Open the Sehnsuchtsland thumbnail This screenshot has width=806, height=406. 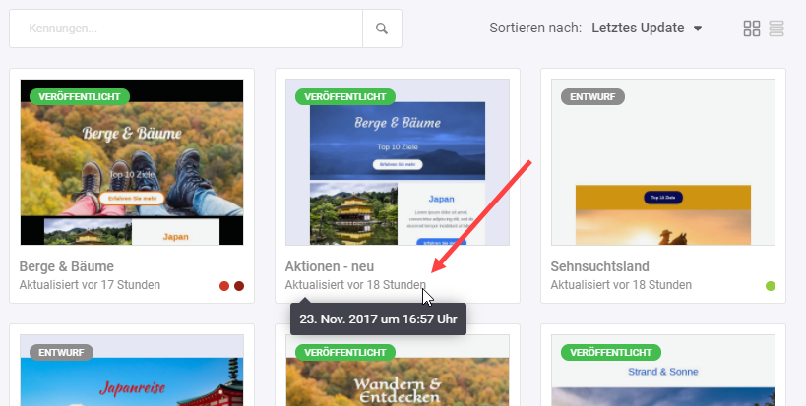click(x=663, y=162)
